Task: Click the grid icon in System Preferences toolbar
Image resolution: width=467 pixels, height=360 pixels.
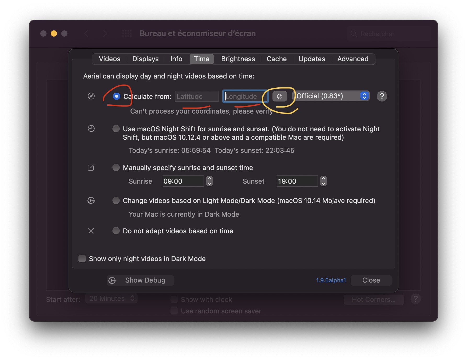Action: point(127,33)
